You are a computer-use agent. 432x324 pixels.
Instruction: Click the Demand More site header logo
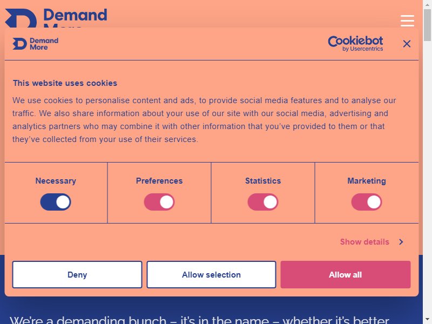56,18
